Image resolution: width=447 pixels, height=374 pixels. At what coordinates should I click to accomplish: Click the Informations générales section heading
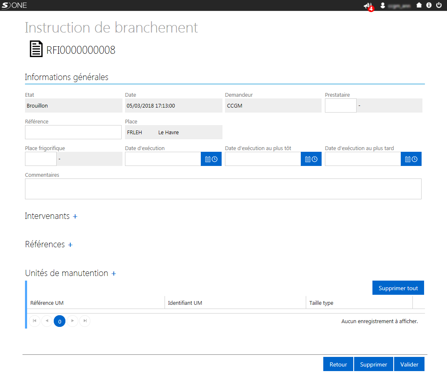pos(66,77)
